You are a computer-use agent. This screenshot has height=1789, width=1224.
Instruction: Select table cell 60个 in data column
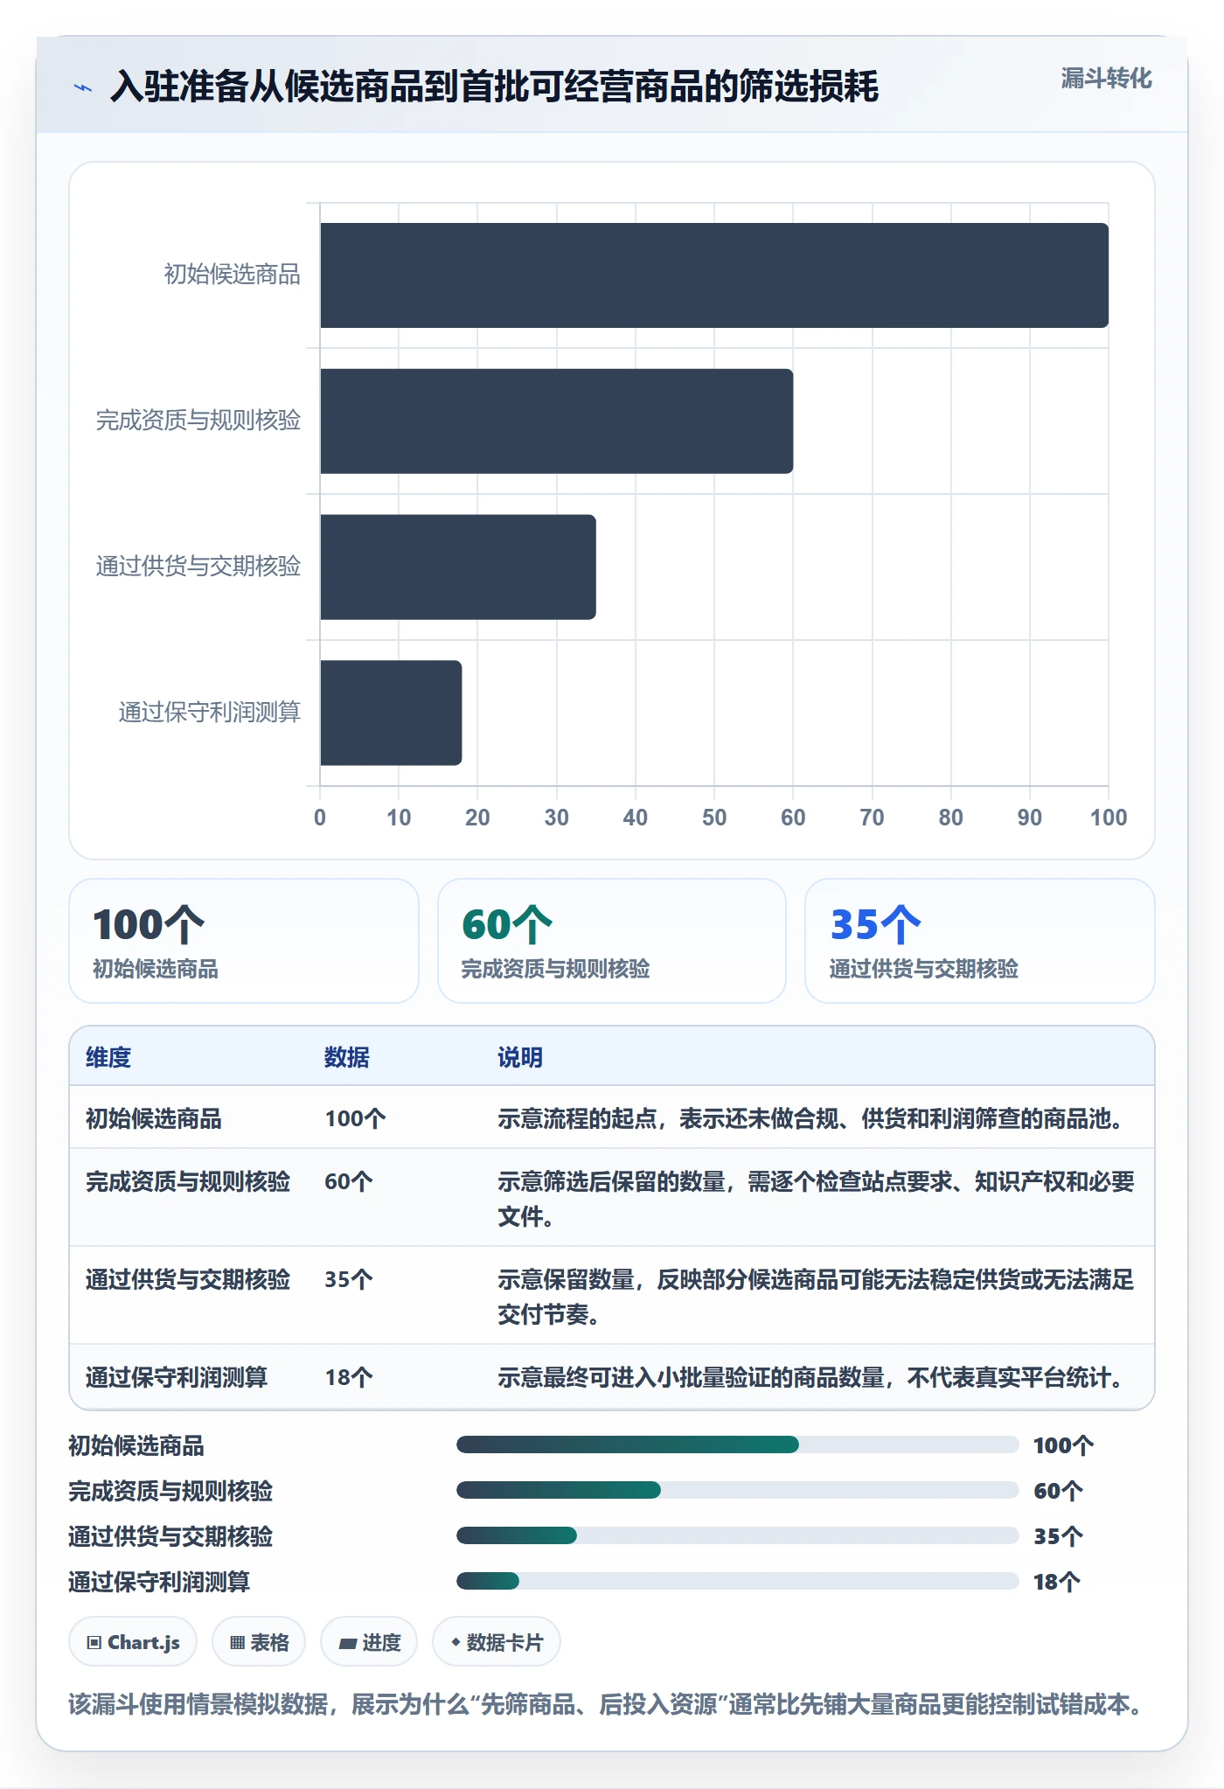point(349,1181)
